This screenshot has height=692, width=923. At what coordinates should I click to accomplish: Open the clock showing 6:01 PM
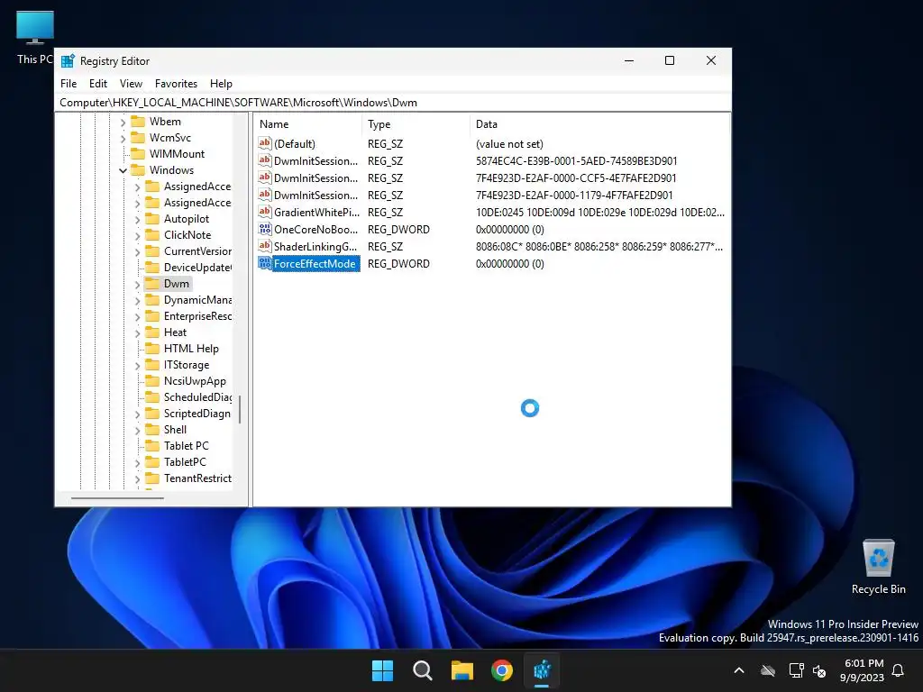tap(863, 670)
